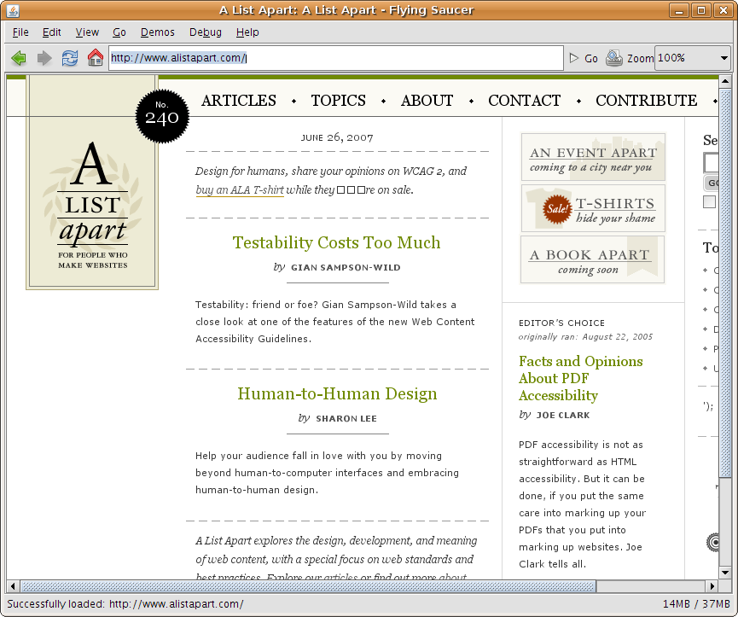Click the printer icon next to Go

(613, 58)
